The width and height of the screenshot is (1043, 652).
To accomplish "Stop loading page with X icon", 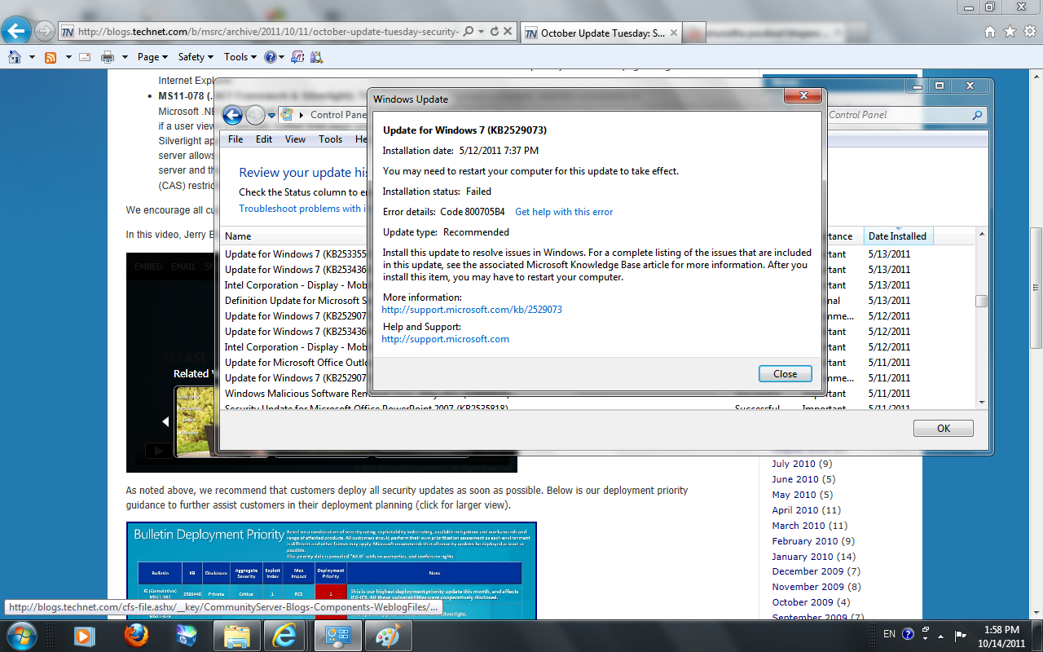I will coord(508,32).
